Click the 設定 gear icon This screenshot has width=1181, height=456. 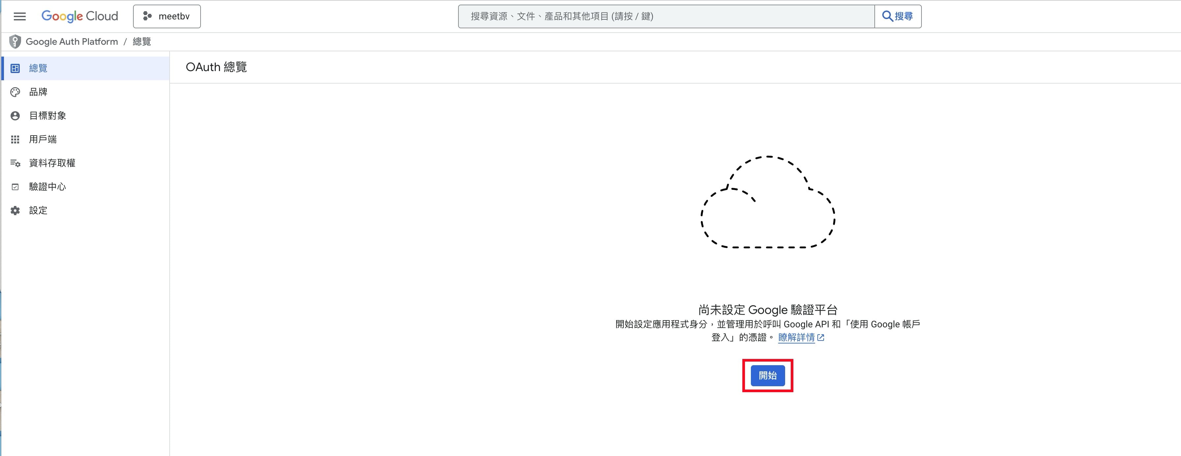15,211
